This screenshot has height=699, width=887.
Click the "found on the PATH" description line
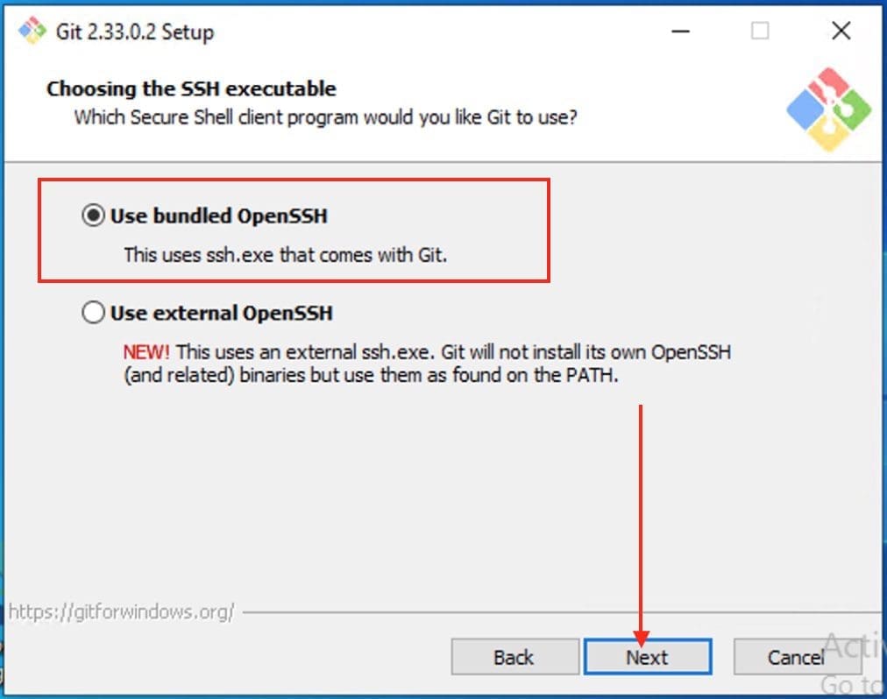point(372,375)
